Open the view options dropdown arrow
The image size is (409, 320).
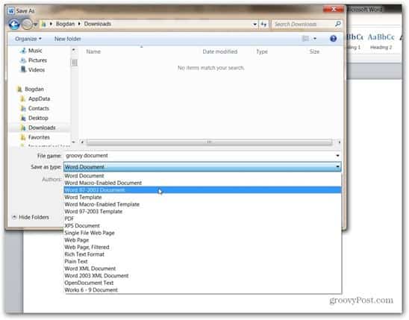tap(315, 39)
